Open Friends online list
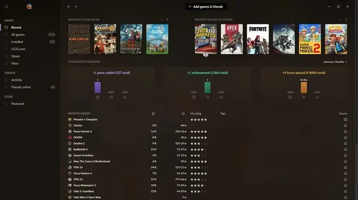Image resolution: width=358 pixels, height=200 pixels. pos(21,87)
